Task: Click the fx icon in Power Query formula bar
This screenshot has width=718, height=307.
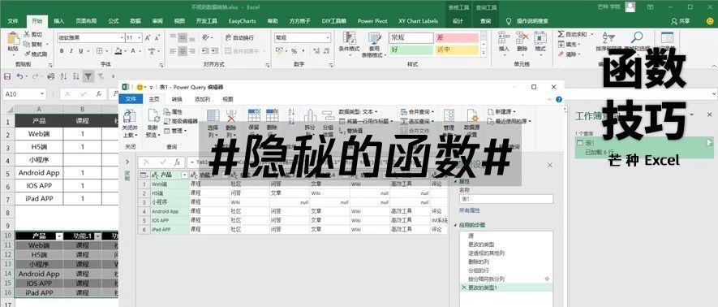Action: (177, 162)
